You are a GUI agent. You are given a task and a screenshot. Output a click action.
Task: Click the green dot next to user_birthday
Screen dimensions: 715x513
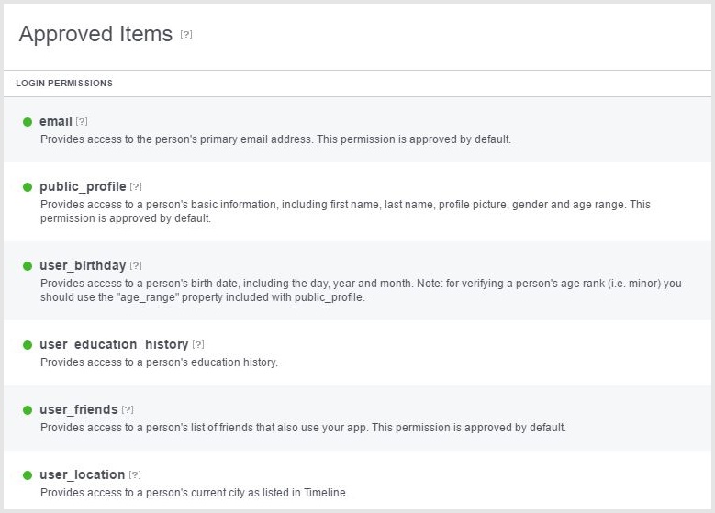point(28,266)
